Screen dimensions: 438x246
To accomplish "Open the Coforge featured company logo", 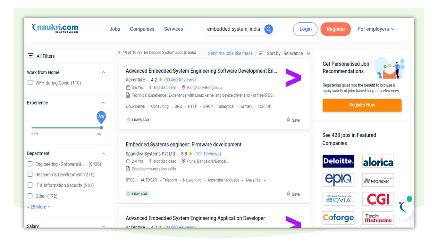I will click(338, 218).
